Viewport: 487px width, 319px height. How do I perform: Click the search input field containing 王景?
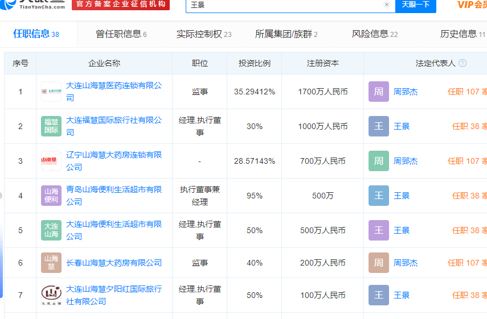[x=285, y=5]
